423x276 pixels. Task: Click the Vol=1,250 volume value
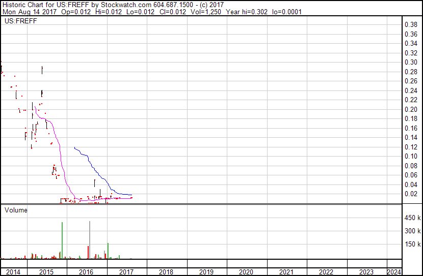205,12
